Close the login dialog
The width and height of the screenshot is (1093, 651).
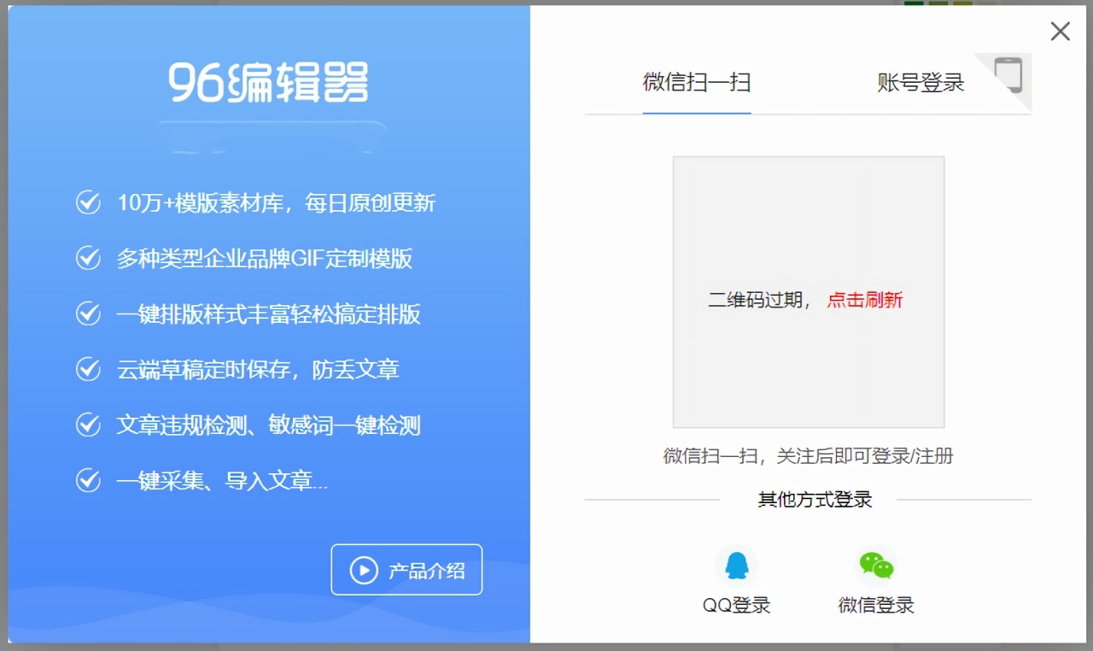[1060, 32]
